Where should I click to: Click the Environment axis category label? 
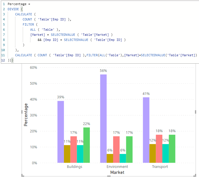click(117, 166)
